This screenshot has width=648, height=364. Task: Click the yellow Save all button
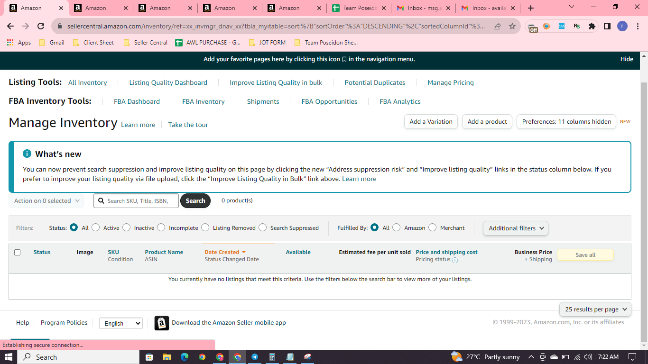coord(585,255)
